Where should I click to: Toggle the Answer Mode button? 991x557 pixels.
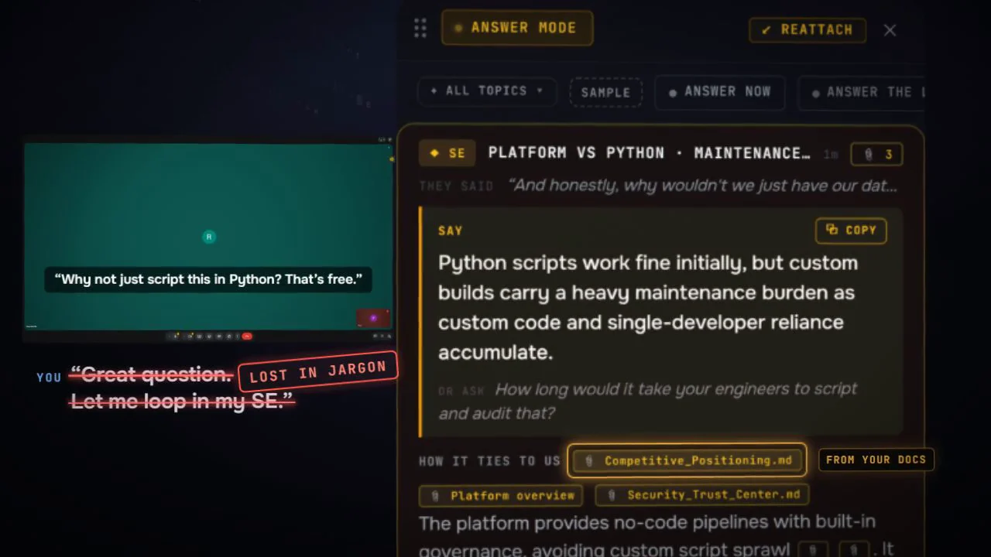click(x=517, y=28)
